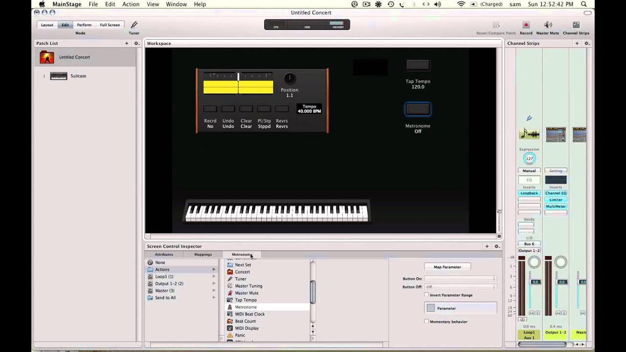Select None in the mapping browser
626x352 pixels.
point(182,263)
